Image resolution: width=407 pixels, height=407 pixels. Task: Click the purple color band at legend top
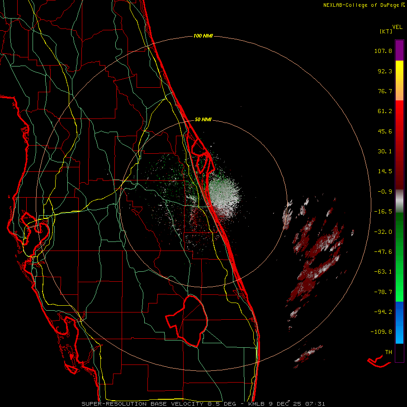(x=399, y=50)
